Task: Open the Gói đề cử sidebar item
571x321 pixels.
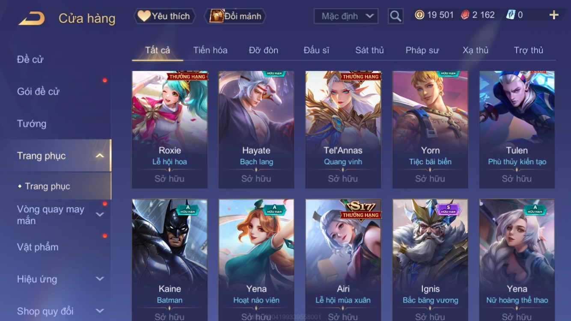Action: click(x=38, y=91)
